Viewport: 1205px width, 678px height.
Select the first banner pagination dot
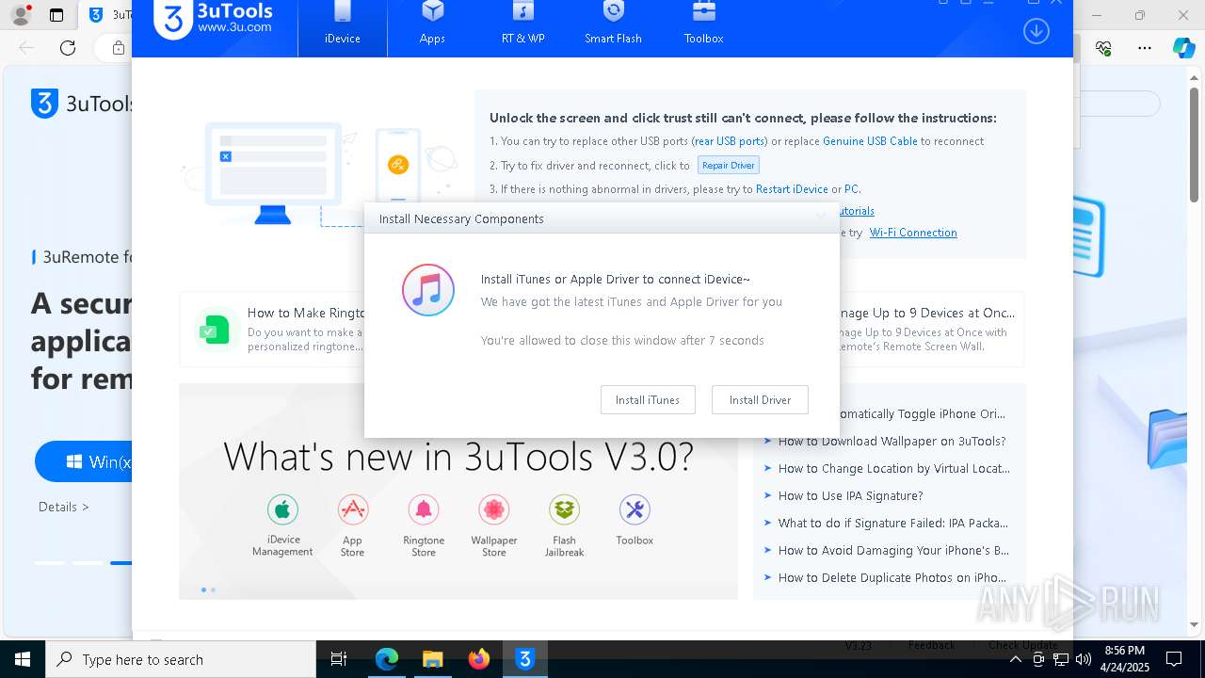(203, 590)
